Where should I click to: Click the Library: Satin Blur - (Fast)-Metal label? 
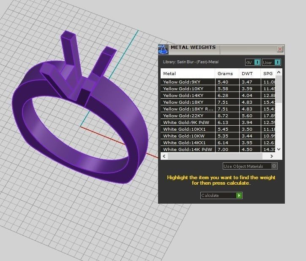(191, 62)
